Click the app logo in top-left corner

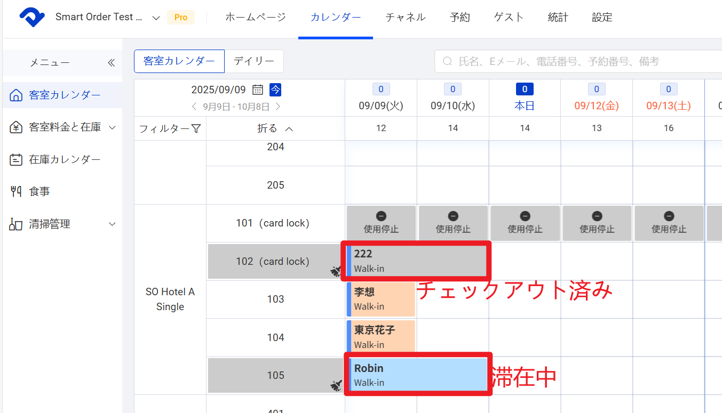32,18
